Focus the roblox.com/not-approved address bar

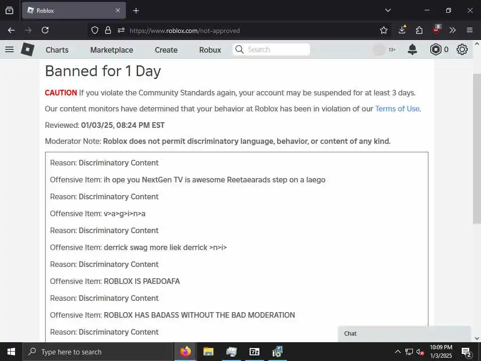click(x=185, y=31)
